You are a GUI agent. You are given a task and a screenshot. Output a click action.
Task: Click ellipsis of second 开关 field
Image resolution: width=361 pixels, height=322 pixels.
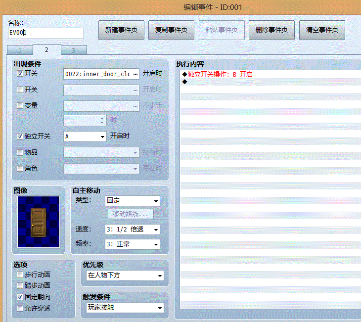click(x=135, y=91)
